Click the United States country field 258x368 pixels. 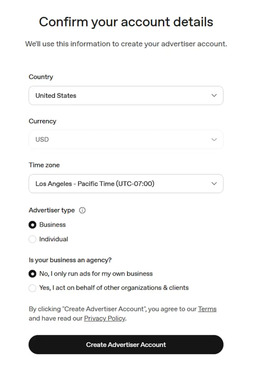coord(126,96)
